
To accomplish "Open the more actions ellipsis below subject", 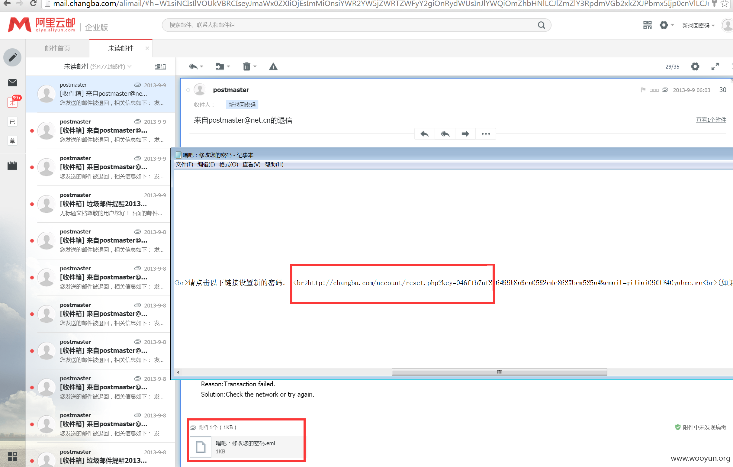I will point(486,134).
